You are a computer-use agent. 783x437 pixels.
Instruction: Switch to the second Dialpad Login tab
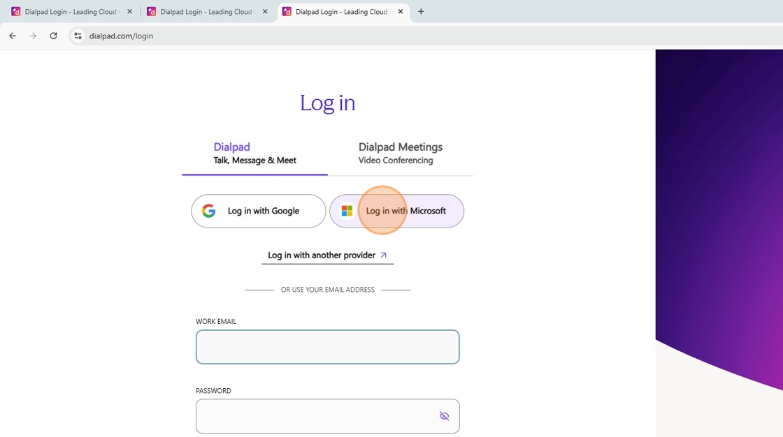[x=207, y=11]
